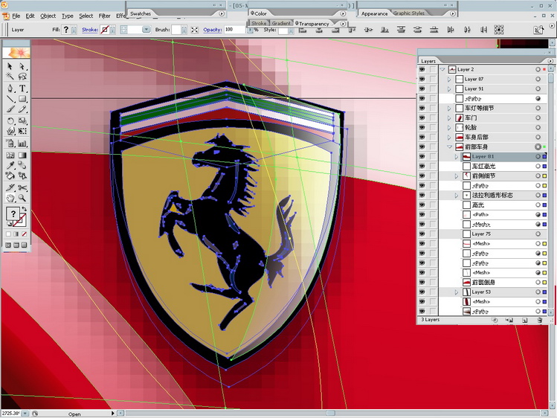557x418 pixels.
Task: Choose the Eyedropper tool
Action: (x=10, y=165)
